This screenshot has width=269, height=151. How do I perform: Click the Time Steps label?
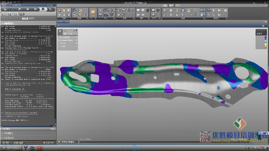coord(68,142)
